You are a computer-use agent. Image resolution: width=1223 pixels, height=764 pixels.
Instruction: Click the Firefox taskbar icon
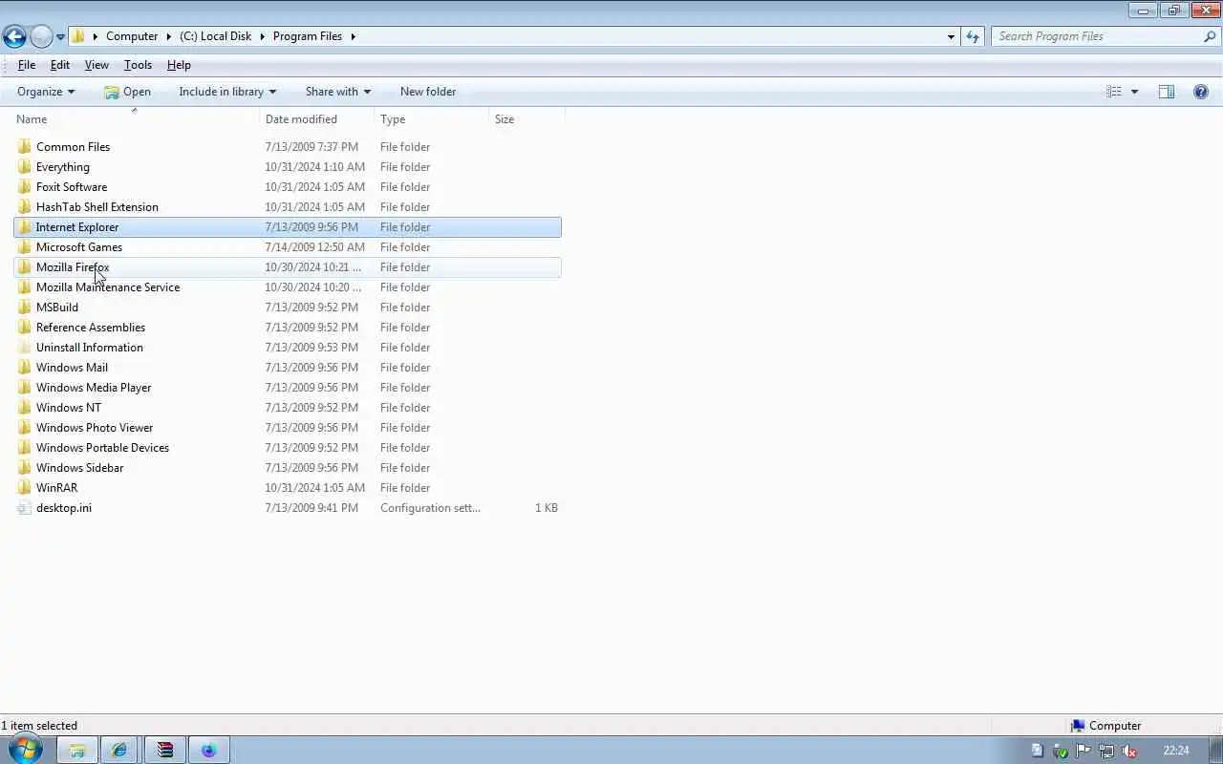(208, 751)
